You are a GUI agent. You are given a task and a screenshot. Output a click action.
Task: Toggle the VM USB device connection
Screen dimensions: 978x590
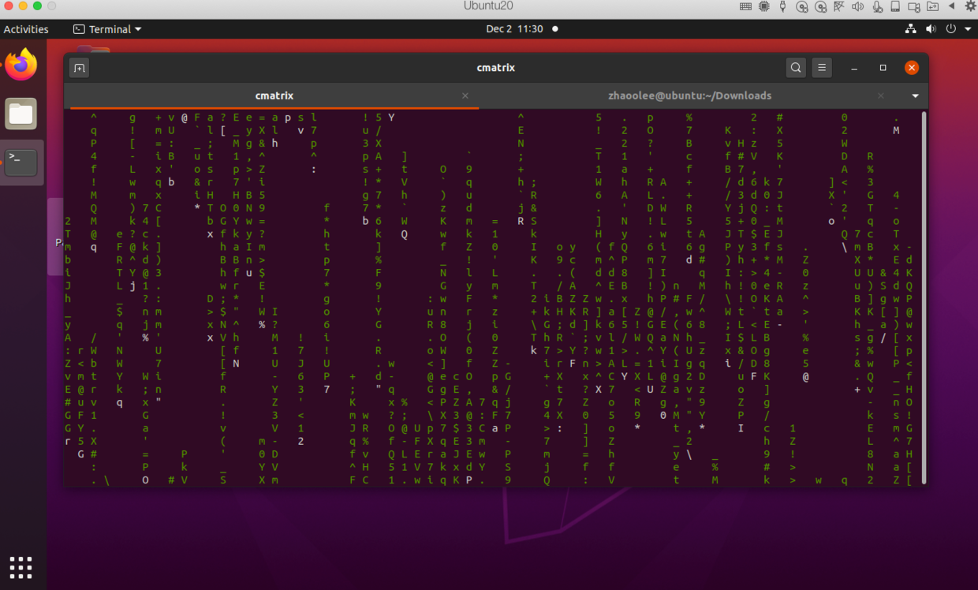[782, 6]
